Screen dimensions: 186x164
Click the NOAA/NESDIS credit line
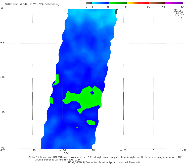(x=104, y=162)
